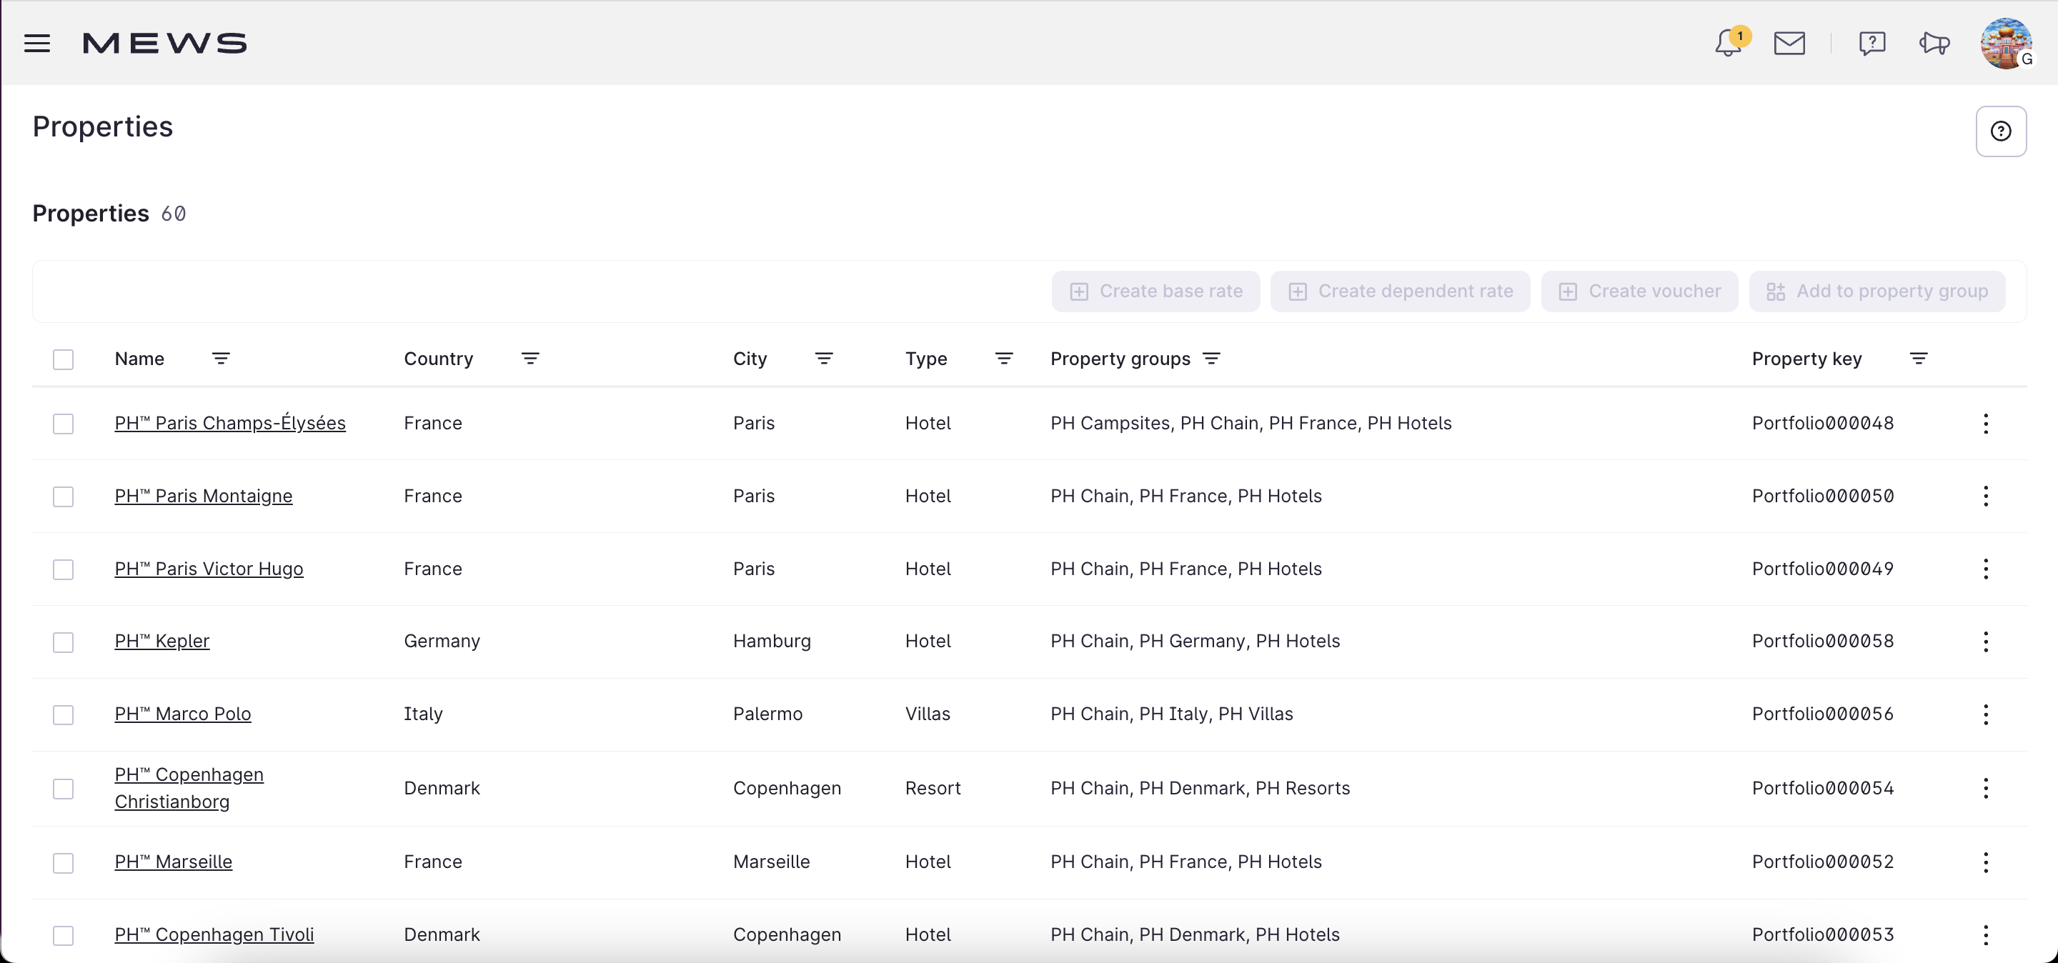The image size is (2058, 963).
Task: Filter the Name column
Action: click(x=222, y=359)
